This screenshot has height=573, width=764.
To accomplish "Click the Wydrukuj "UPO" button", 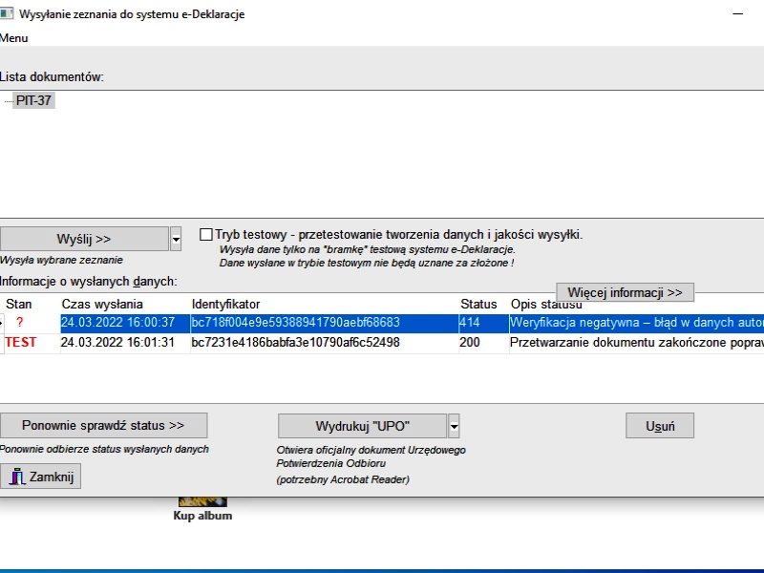I will (x=362, y=426).
